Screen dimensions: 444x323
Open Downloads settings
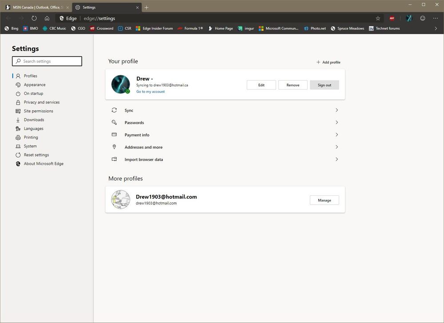pyautogui.click(x=30, y=120)
